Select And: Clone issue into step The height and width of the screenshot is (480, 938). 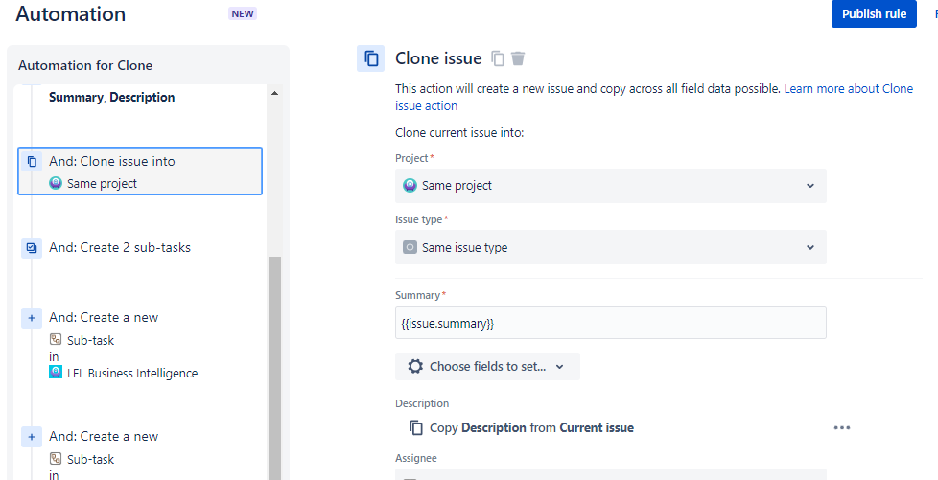tap(140, 171)
